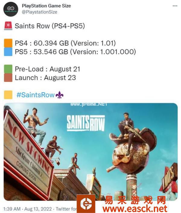Open the three-dot tweet options menu
This screenshot has width=181, height=213.
click(x=175, y=6)
